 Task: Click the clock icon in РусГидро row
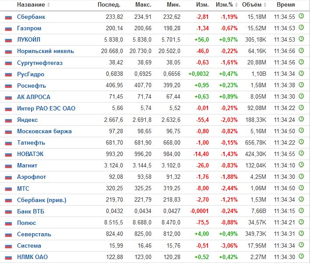pyautogui.click(x=301, y=73)
